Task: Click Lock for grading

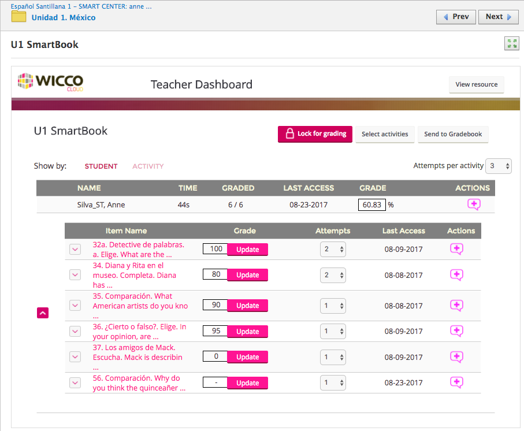Action: click(x=315, y=134)
